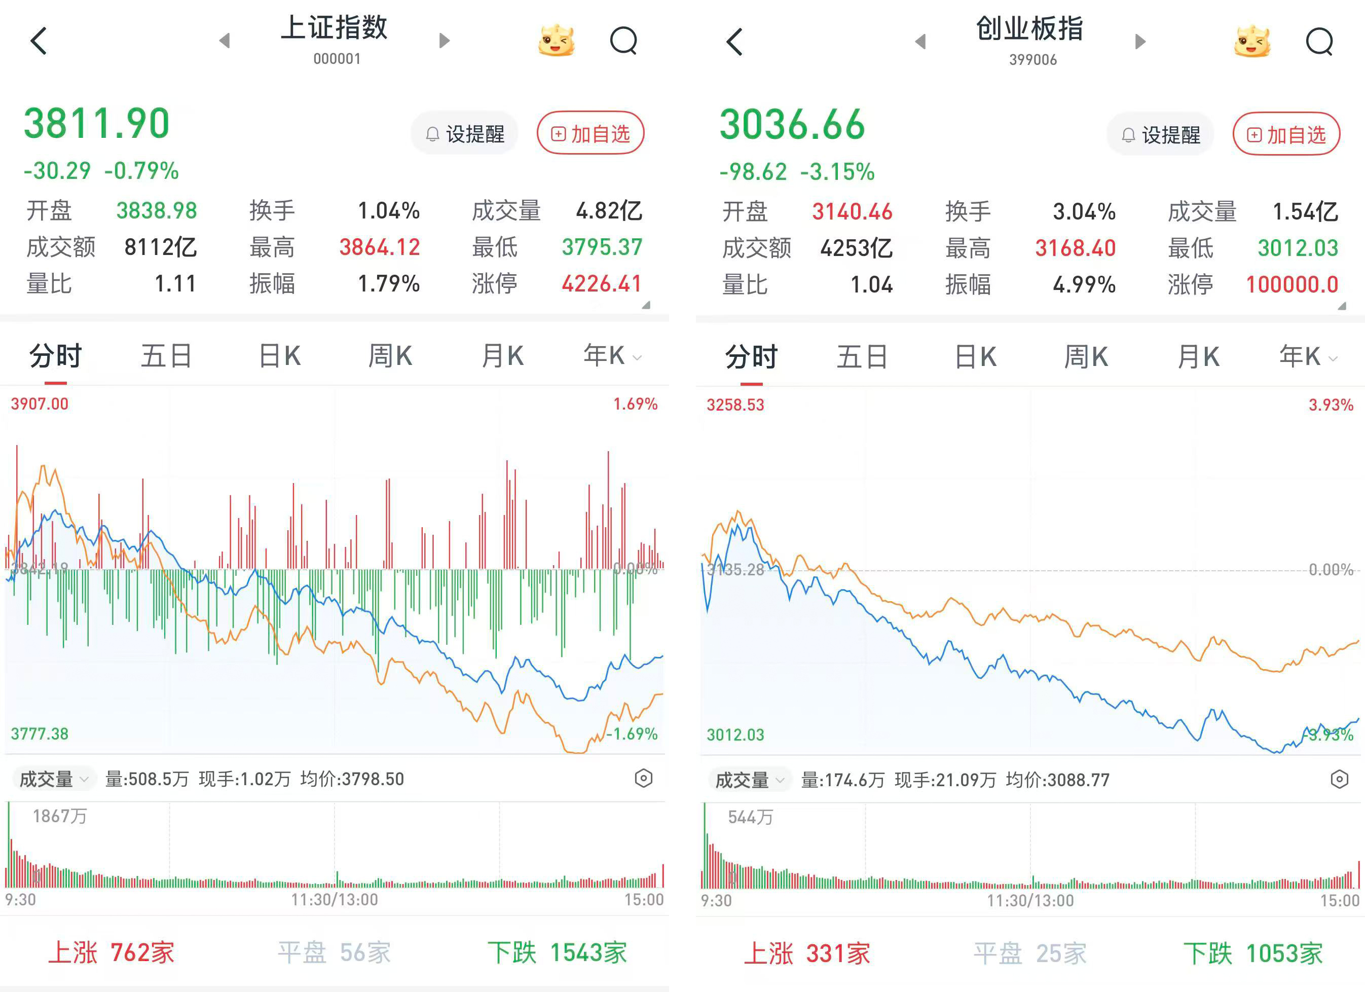
Task: Select 五日 tab in 创业板指 panel
Action: (862, 357)
